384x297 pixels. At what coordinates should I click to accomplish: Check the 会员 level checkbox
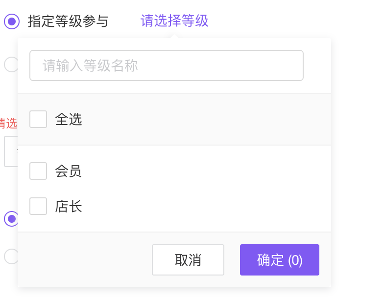point(38,171)
